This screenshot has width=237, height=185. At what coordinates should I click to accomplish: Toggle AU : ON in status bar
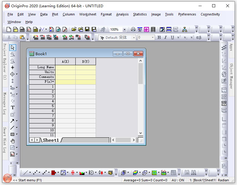[x=178, y=180]
